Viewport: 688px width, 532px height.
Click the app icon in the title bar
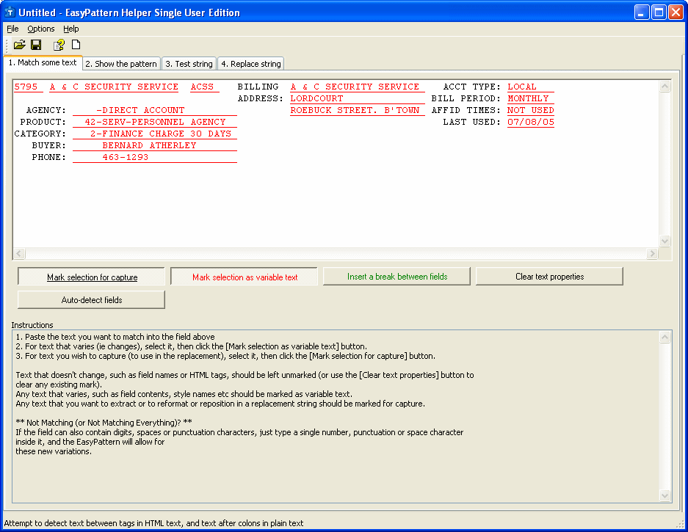coord(10,12)
